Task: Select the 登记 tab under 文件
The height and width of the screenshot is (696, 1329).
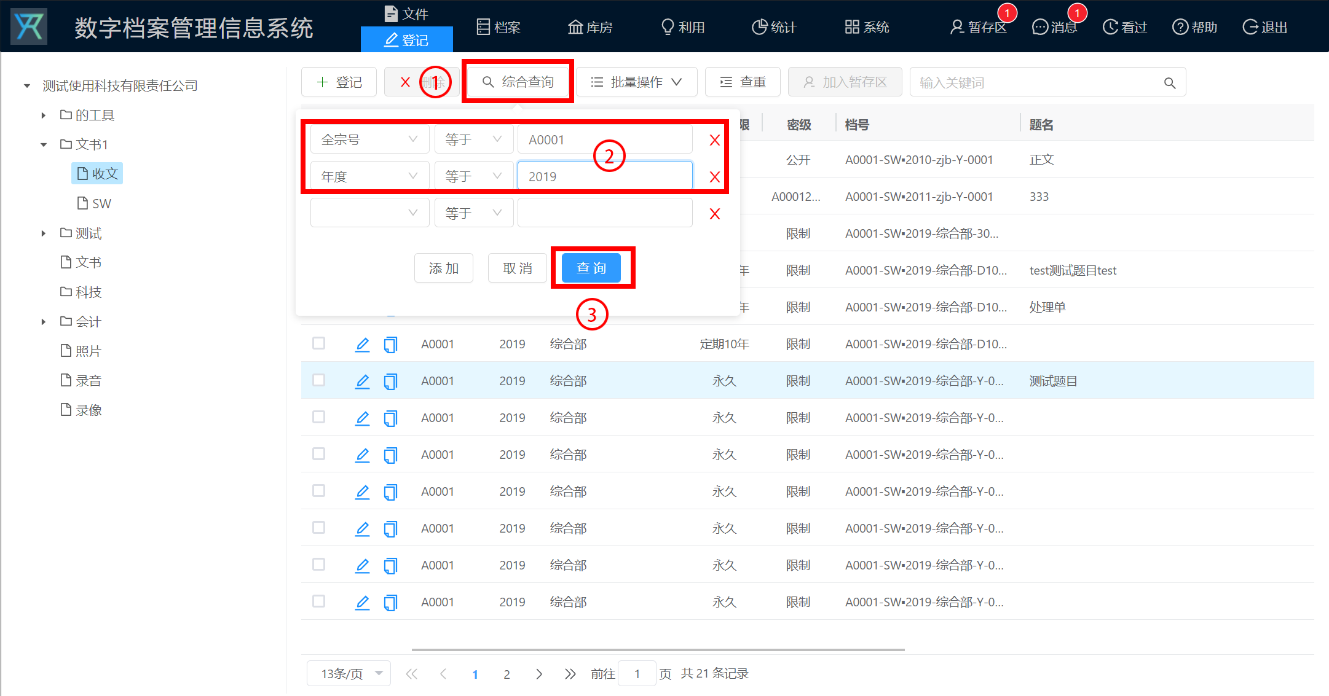Action: point(407,40)
